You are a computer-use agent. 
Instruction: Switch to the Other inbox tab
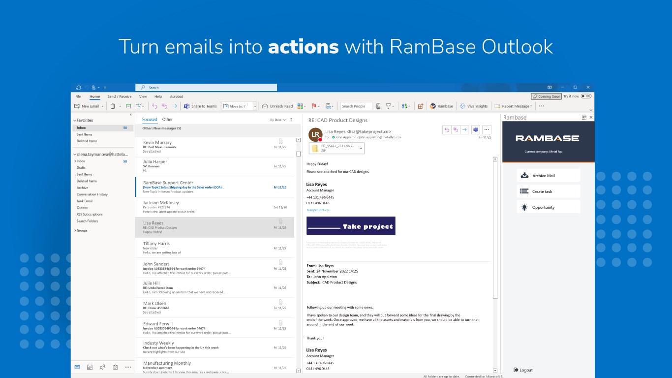(167, 120)
